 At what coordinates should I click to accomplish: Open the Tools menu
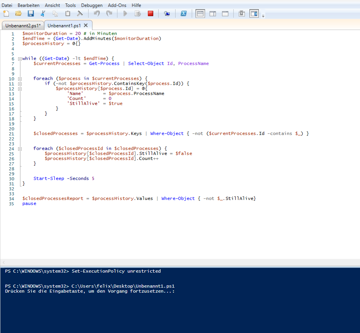click(x=70, y=5)
